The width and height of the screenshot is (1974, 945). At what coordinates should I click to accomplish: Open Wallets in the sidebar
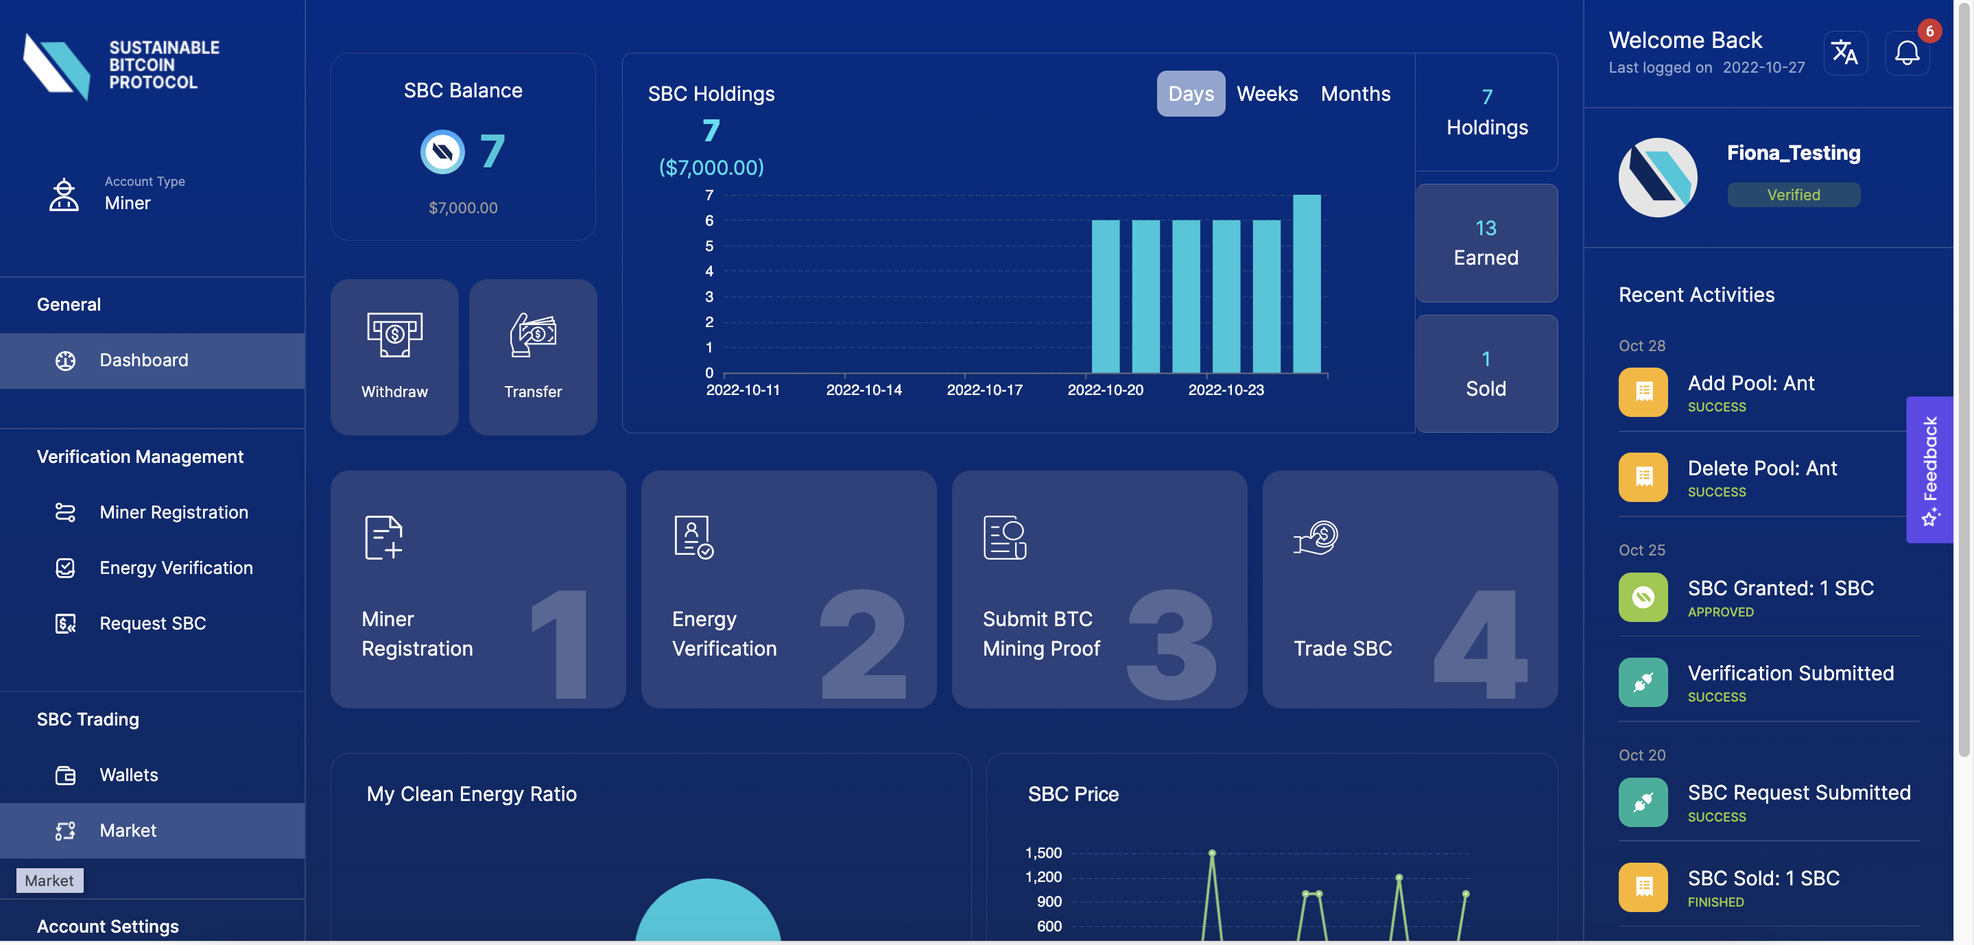point(152,776)
